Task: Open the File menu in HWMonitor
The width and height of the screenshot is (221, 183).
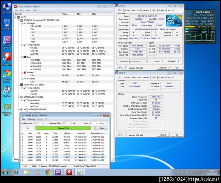Action: click(x=16, y=10)
